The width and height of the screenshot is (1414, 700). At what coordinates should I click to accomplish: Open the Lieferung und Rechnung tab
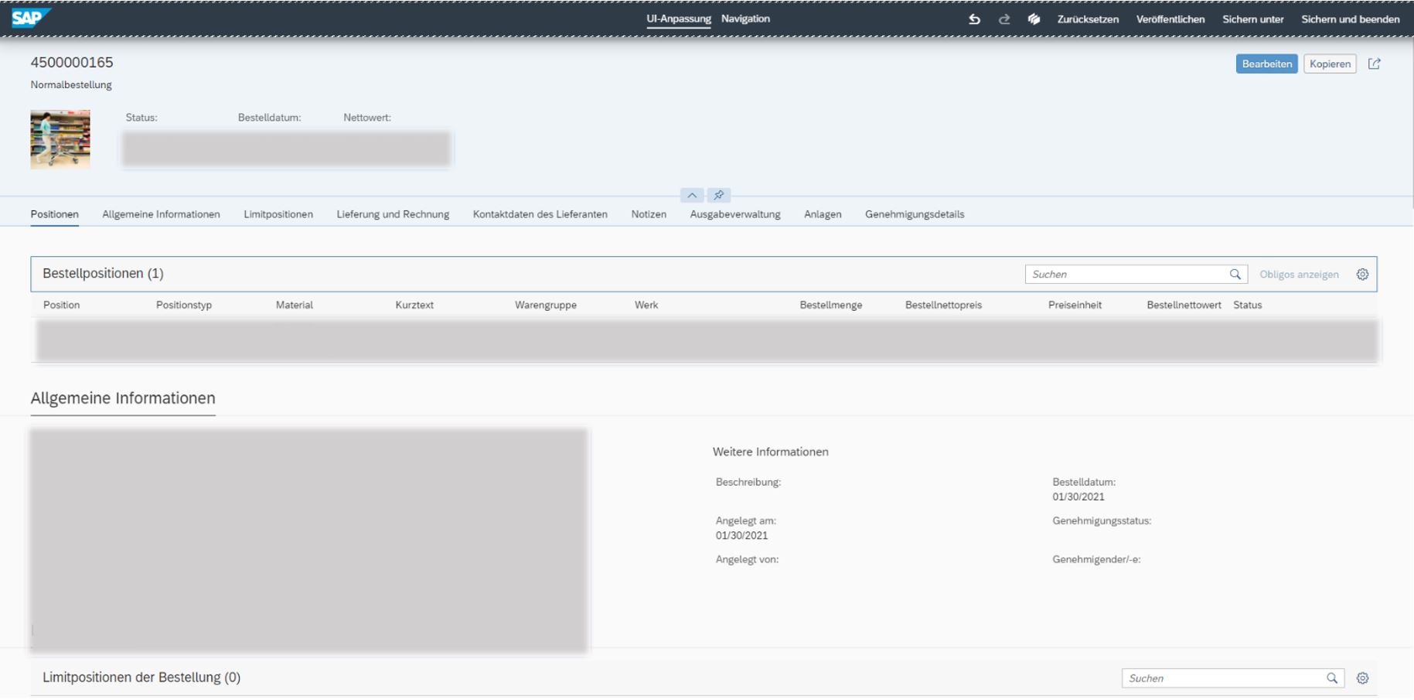click(393, 214)
